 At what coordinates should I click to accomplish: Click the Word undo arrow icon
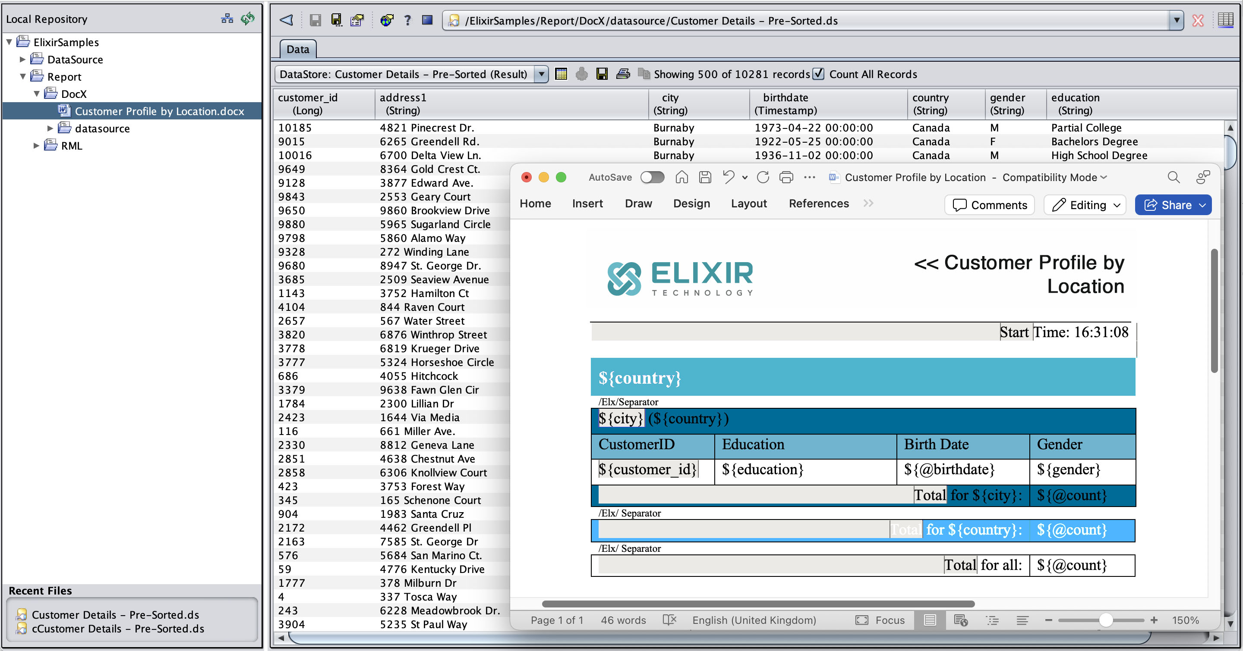(728, 177)
